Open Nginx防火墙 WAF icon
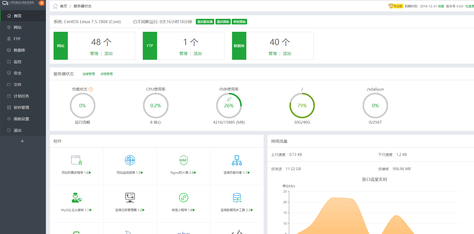Screen dimensions: 474x234 [x=184, y=160]
